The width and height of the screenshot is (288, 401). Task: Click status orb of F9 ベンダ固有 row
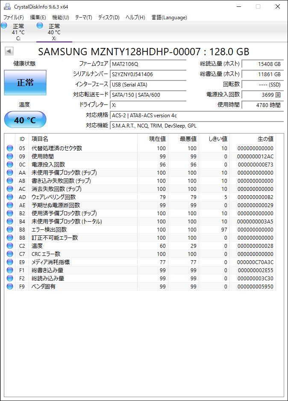10,286
